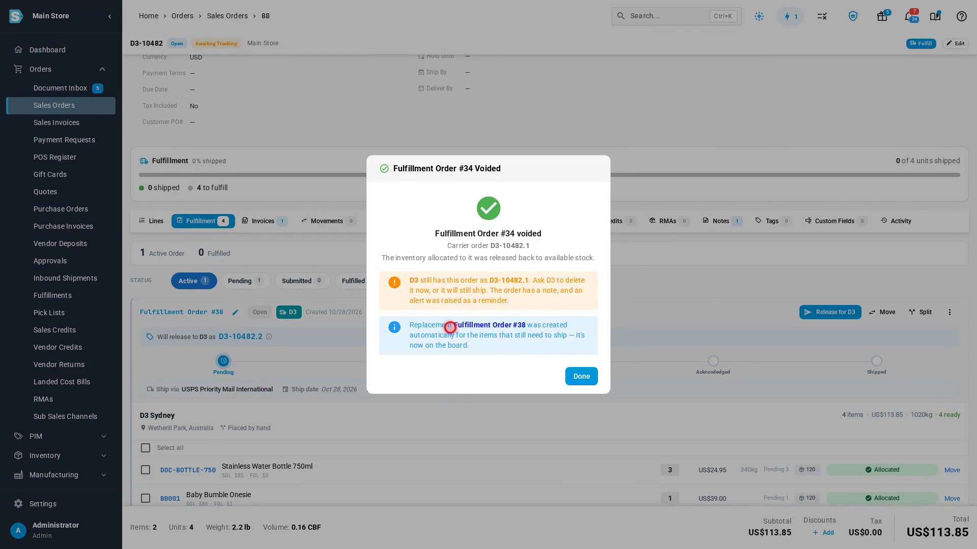The height and width of the screenshot is (549, 977).
Task: Click the Release for D3 button
Action: tap(830, 312)
